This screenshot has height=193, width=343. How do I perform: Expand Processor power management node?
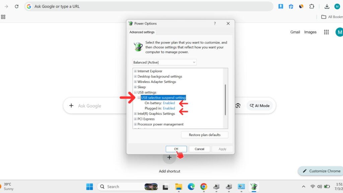click(x=135, y=124)
